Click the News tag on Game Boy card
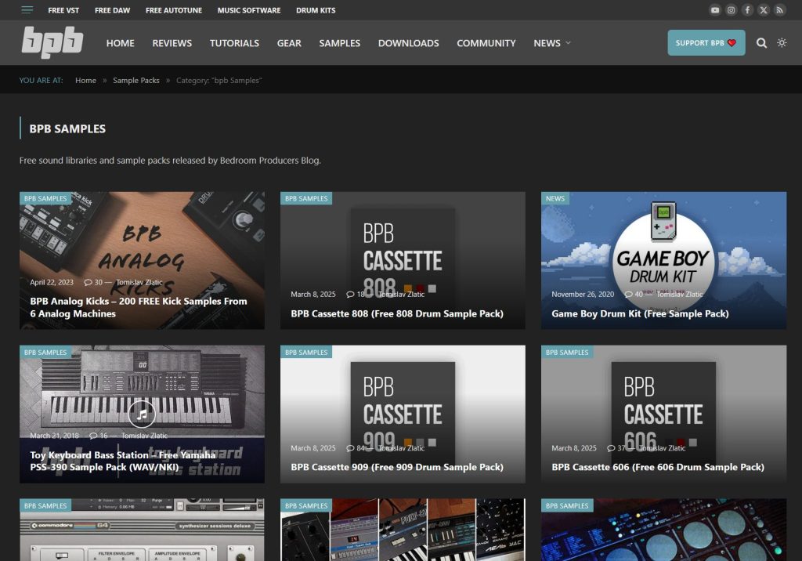Viewport: 802px width, 561px height. (x=555, y=198)
